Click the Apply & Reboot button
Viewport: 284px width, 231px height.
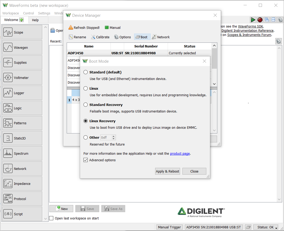pyautogui.click(x=167, y=171)
